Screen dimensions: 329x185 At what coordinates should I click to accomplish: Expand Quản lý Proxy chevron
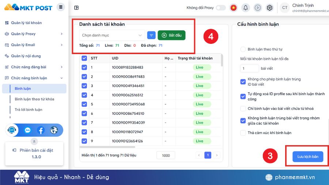pos(61,34)
